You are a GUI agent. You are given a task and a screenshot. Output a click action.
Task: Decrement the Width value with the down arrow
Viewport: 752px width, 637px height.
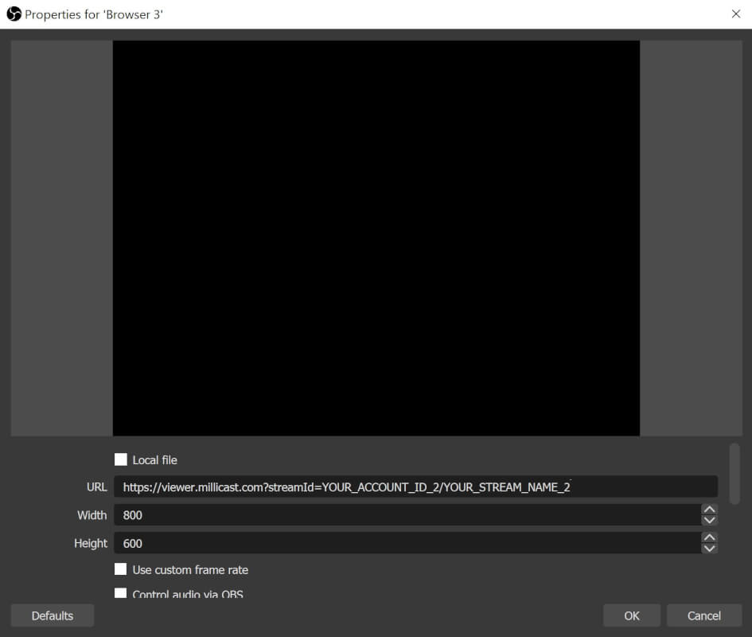(709, 520)
